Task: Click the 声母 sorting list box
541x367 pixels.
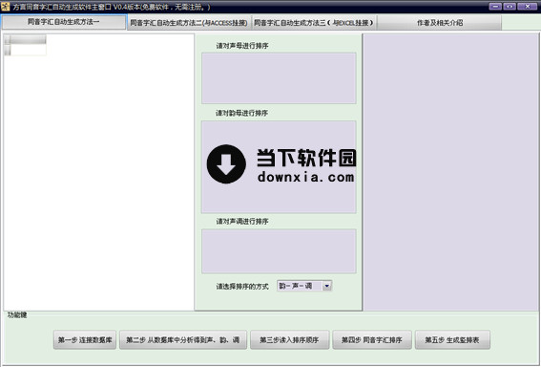Action: [279, 78]
